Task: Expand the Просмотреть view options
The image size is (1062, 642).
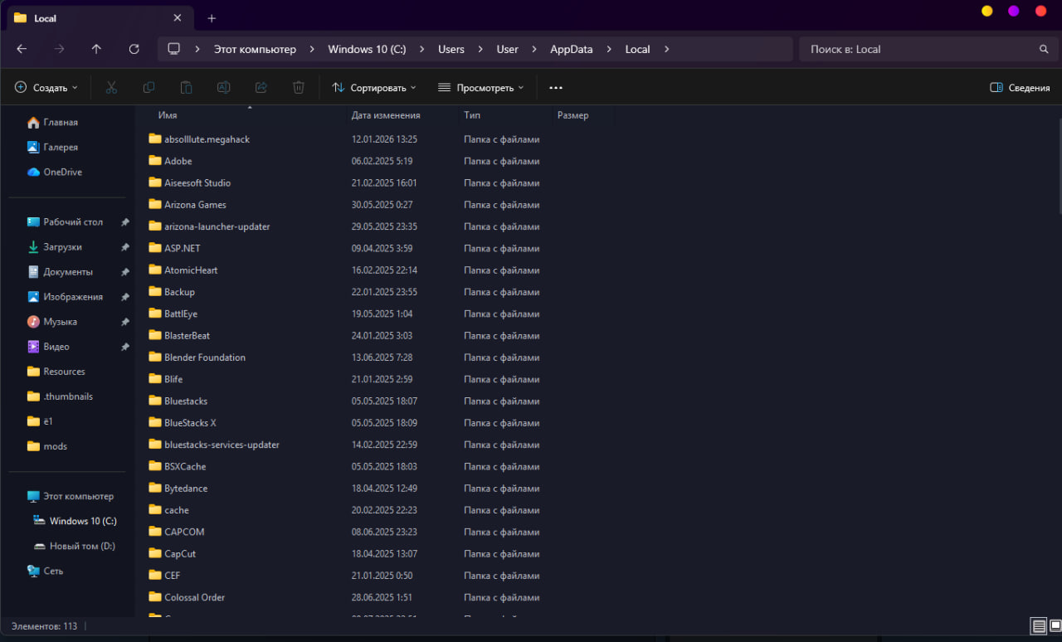Action: click(480, 87)
